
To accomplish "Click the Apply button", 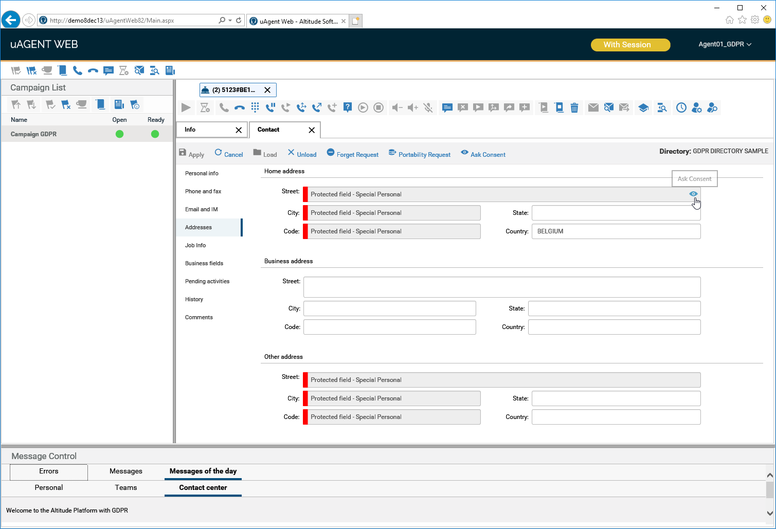I will 191,154.
